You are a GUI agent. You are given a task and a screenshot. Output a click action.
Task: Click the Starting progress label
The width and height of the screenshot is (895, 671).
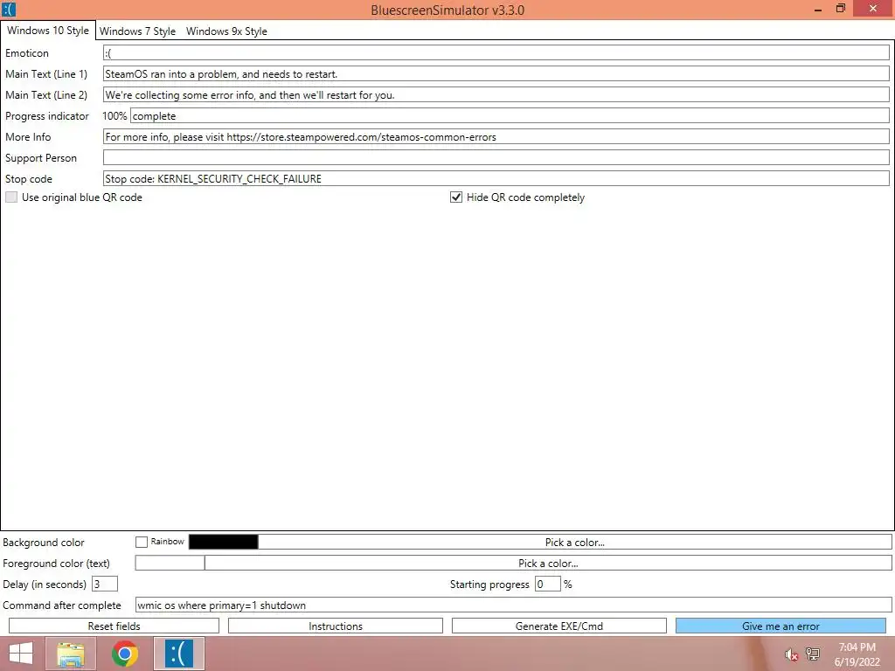coord(489,585)
